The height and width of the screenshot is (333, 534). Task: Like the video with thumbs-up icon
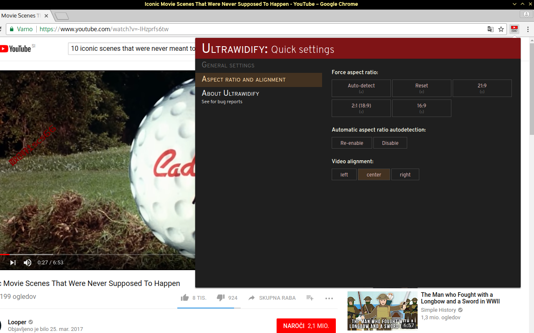tap(185, 298)
